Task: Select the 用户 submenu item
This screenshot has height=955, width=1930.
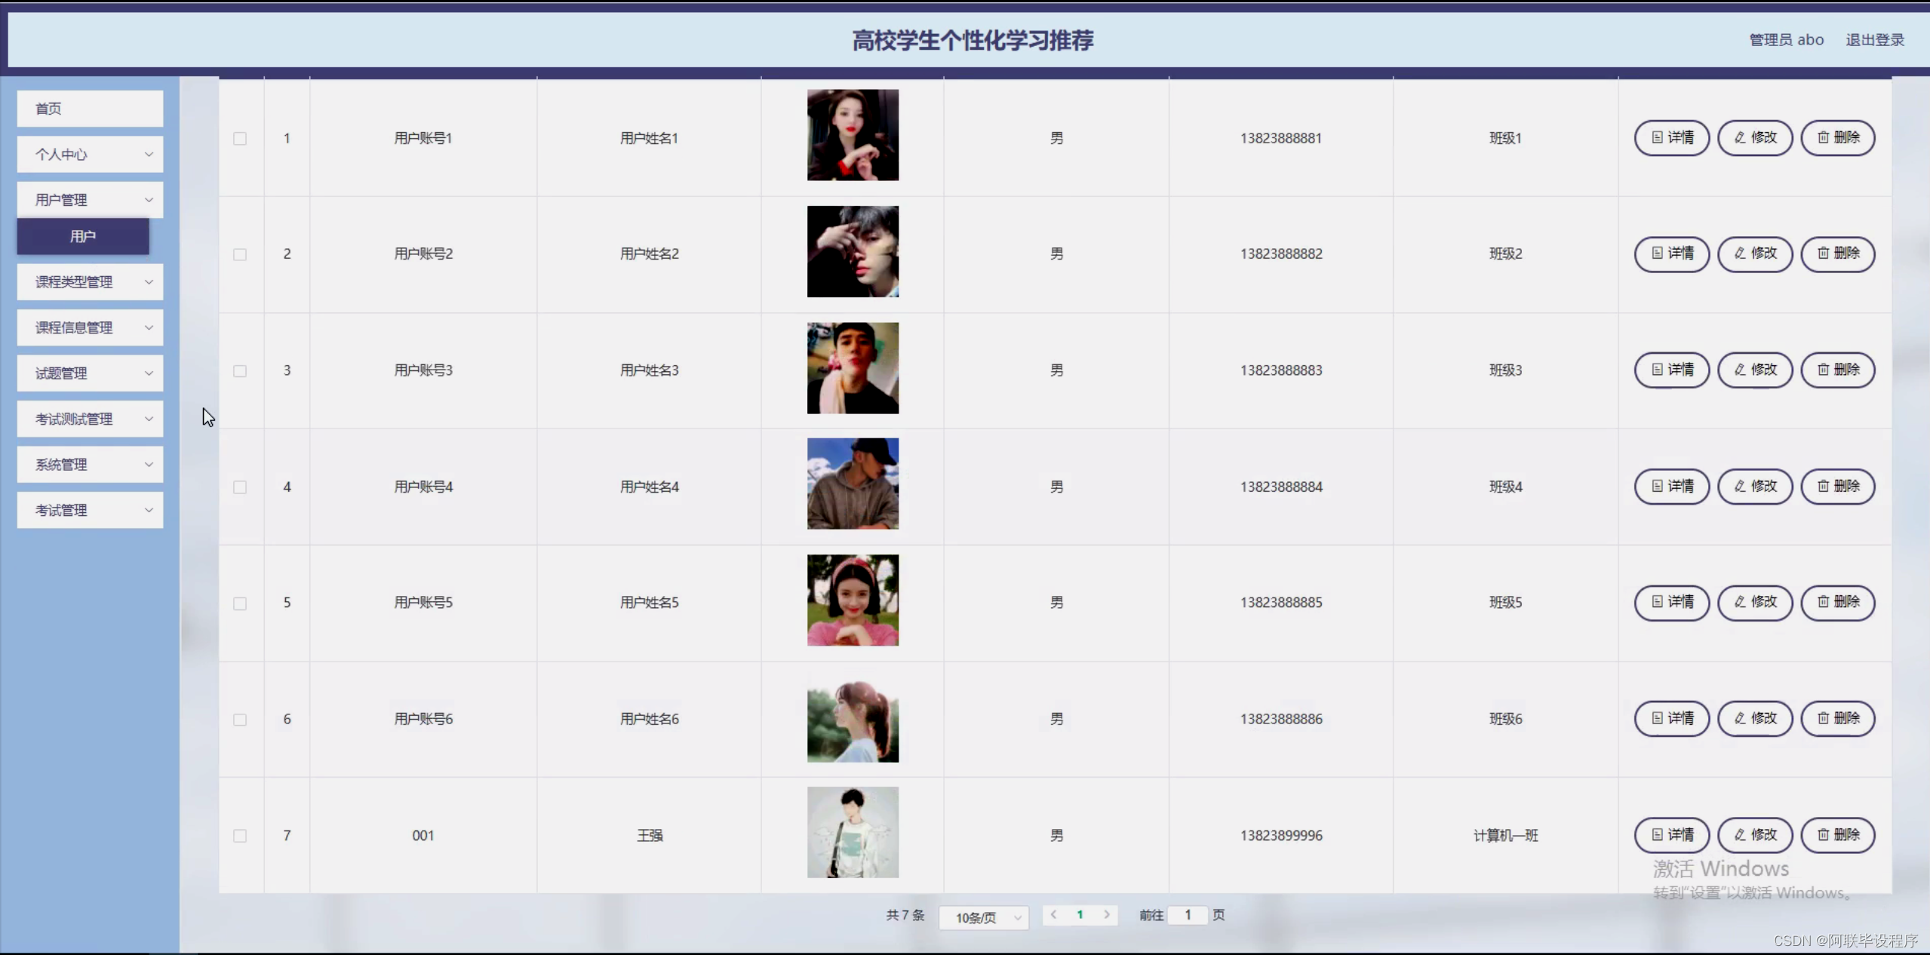Action: [82, 236]
